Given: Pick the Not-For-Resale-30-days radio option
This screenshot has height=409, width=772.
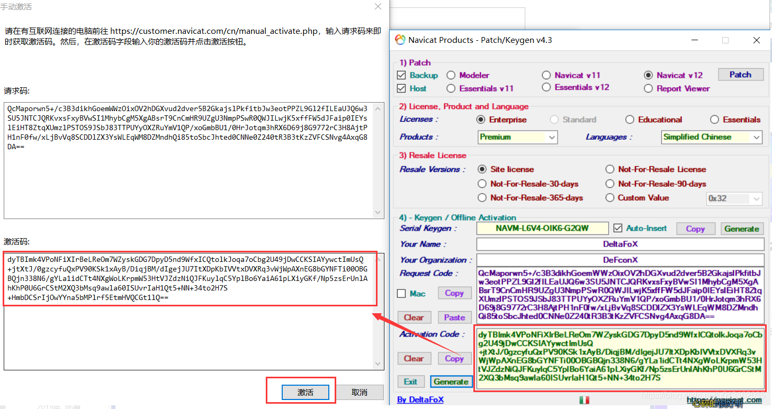Looking at the screenshot, I should (x=482, y=184).
